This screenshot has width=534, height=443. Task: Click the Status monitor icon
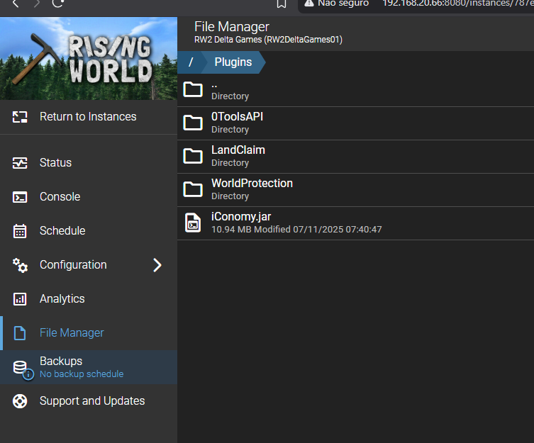(x=20, y=163)
